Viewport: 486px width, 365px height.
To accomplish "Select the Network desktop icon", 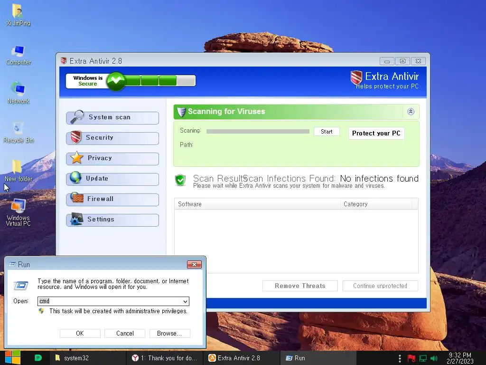I will (18, 93).
